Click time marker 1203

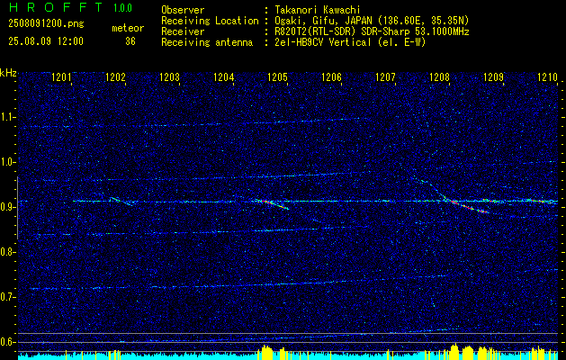(170, 77)
